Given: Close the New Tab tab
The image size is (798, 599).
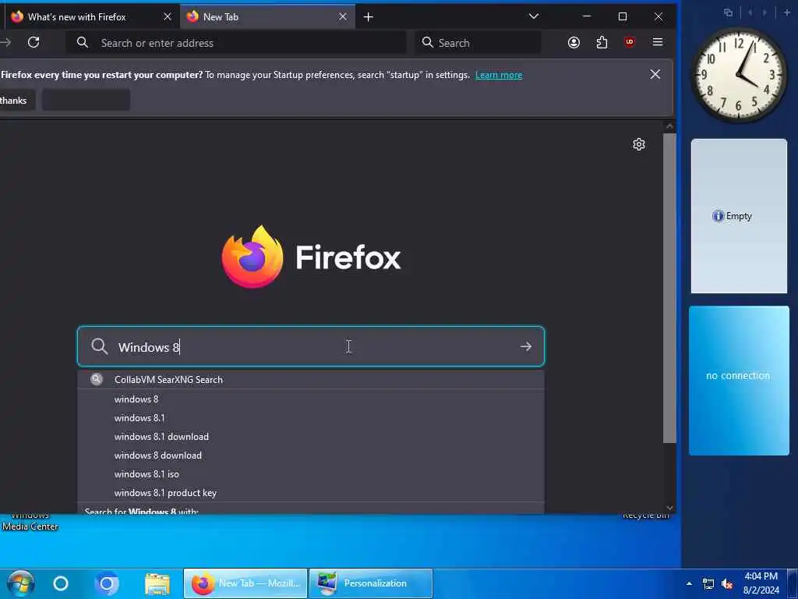Looking at the screenshot, I should tap(343, 17).
